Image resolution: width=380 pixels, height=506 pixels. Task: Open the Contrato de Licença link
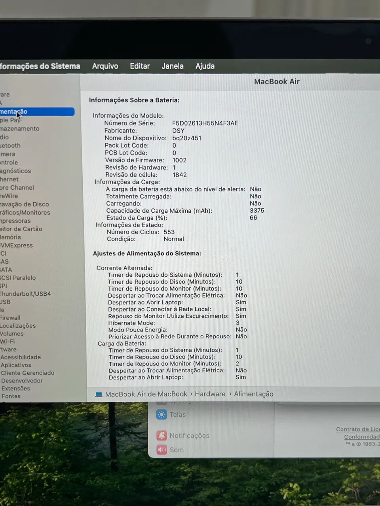tap(357, 429)
